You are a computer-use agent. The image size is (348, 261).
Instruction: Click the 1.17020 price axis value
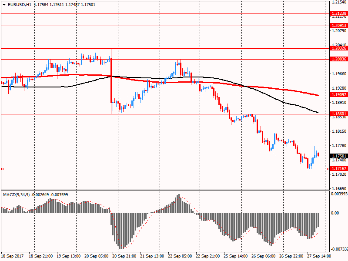click(x=339, y=174)
